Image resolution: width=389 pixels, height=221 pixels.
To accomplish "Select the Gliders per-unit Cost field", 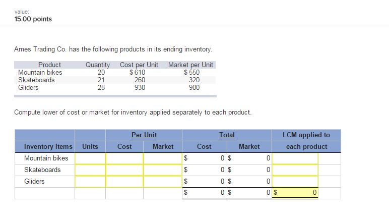I will [124, 181].
